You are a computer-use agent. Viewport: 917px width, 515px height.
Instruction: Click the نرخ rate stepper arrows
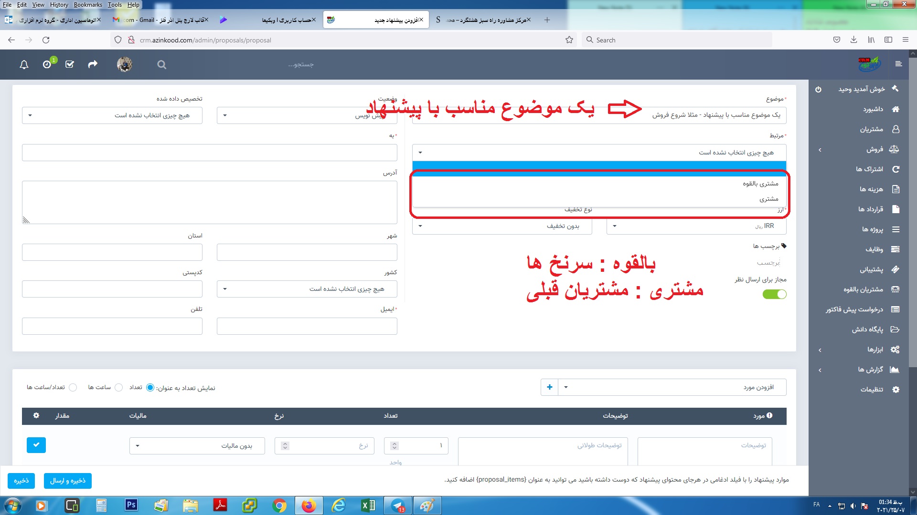[x=285, y=446]
